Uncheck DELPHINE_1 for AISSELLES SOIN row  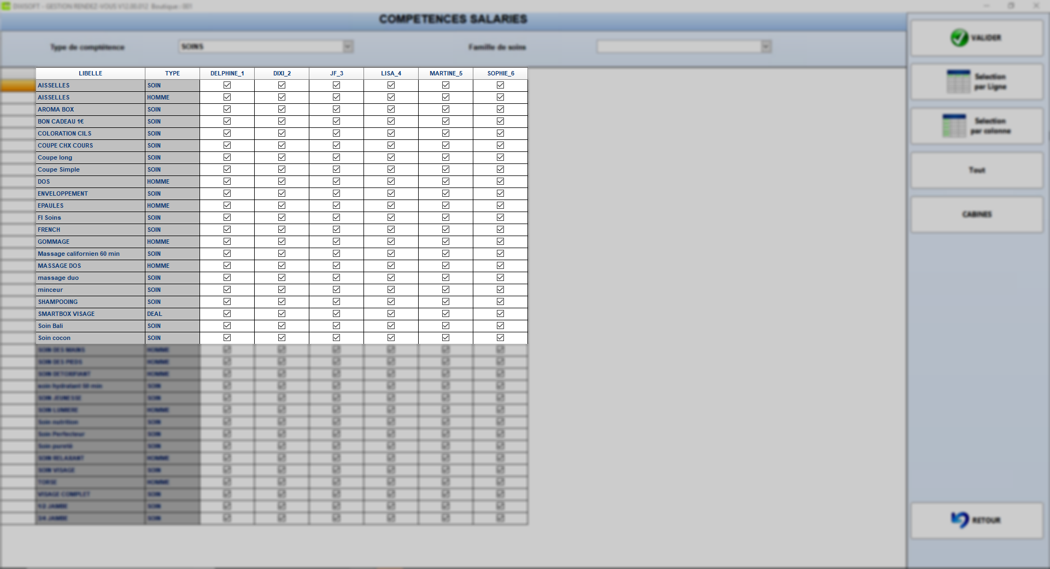[x=227, y=85]
